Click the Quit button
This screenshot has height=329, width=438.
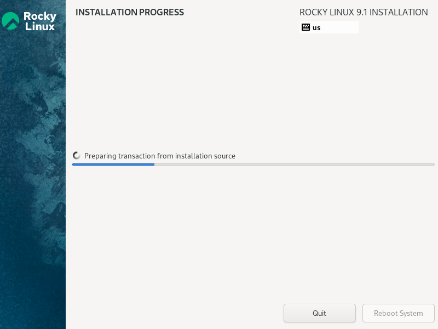pos(320,313)
